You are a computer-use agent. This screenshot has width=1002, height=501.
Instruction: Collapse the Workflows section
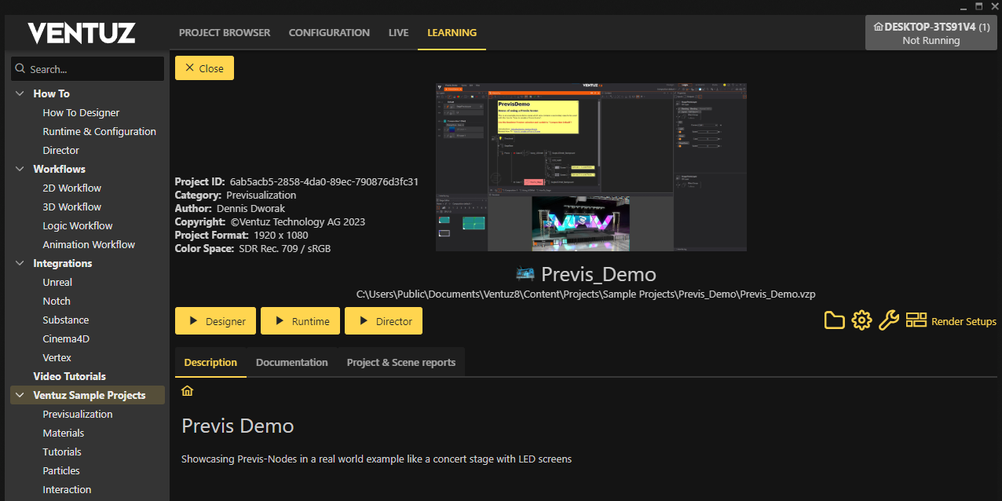pos(20,169)
